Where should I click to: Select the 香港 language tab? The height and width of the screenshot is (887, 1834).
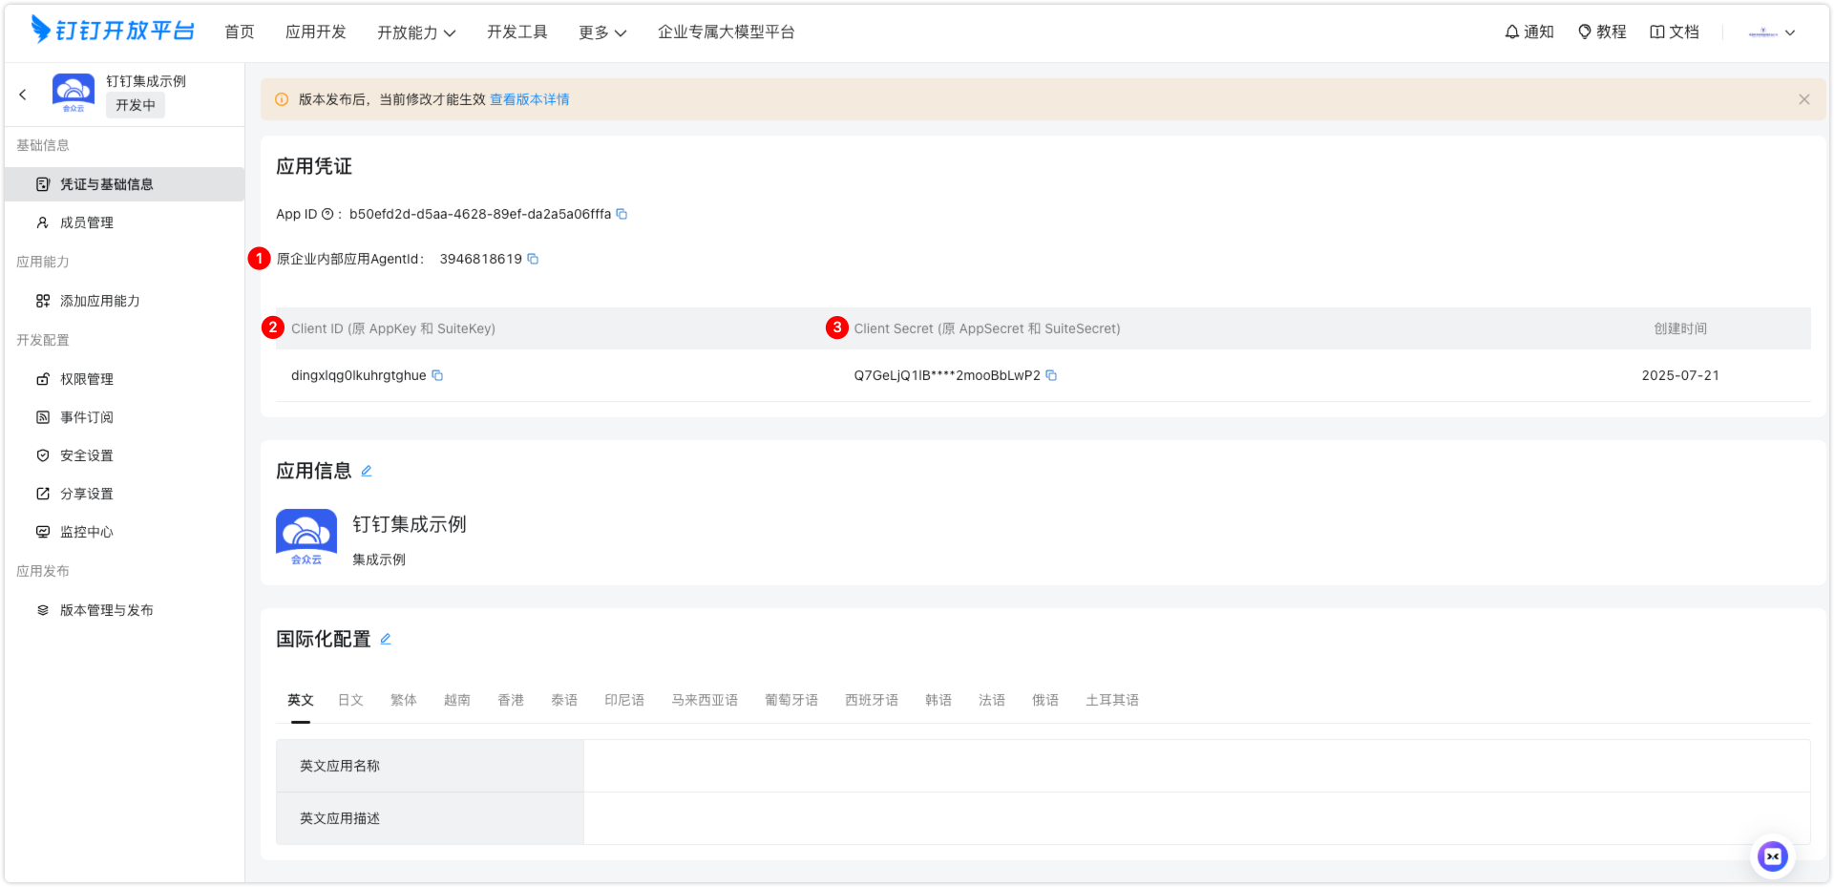[511, 700]
